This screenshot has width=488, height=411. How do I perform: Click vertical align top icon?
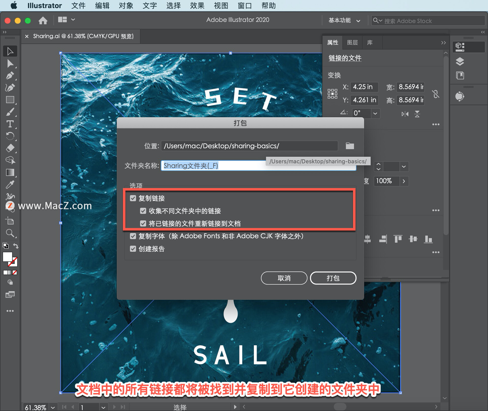pos(398,239)
